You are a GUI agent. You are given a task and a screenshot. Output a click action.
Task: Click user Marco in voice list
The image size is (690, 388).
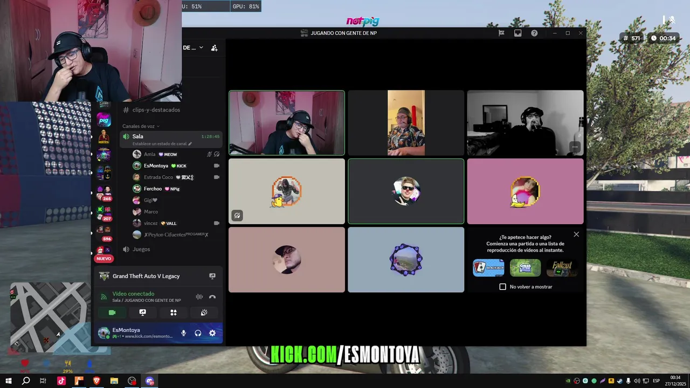pos(151,212)
